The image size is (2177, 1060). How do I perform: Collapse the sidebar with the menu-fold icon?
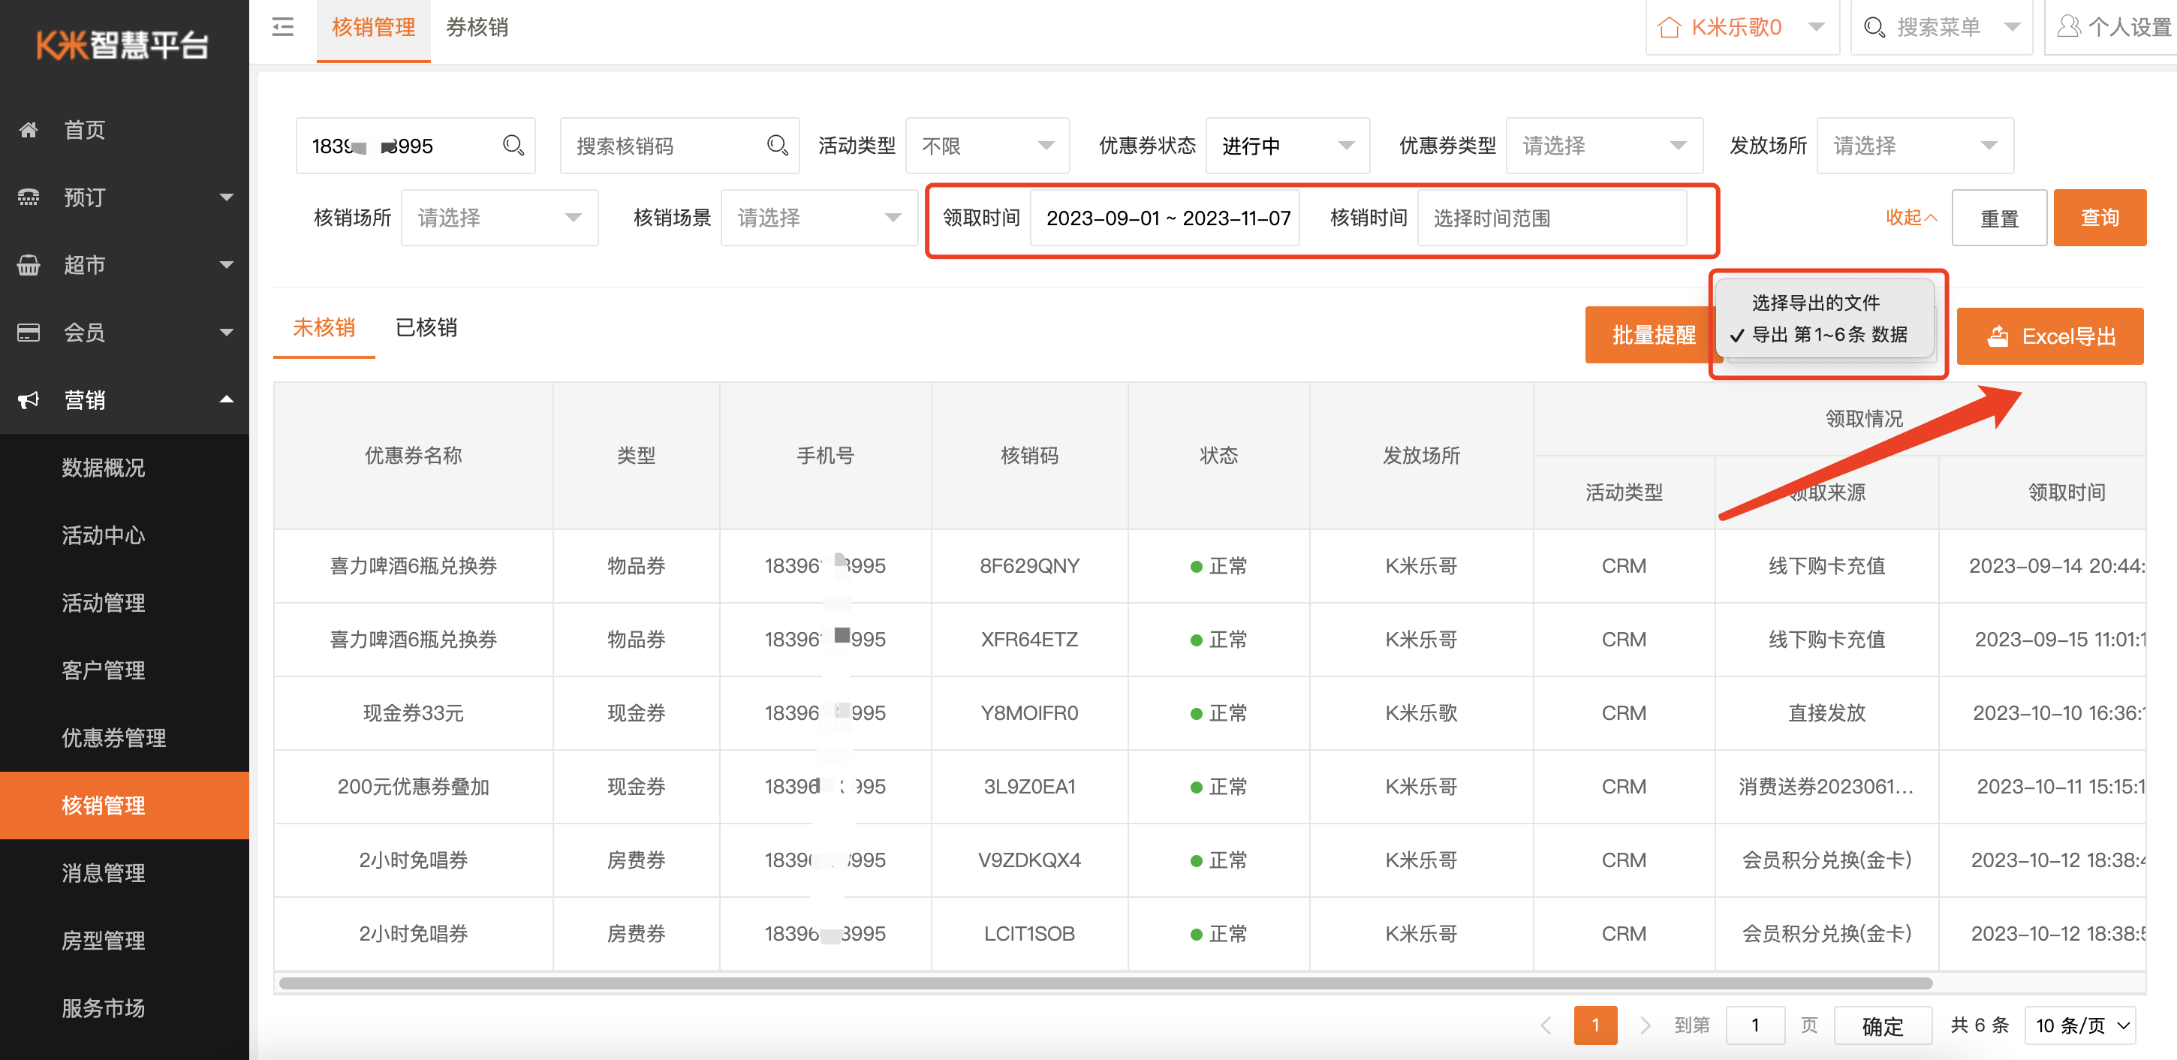[283, 28]
